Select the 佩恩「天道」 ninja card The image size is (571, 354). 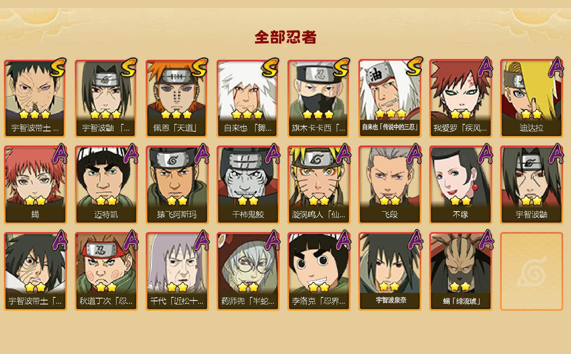[177, 98]
